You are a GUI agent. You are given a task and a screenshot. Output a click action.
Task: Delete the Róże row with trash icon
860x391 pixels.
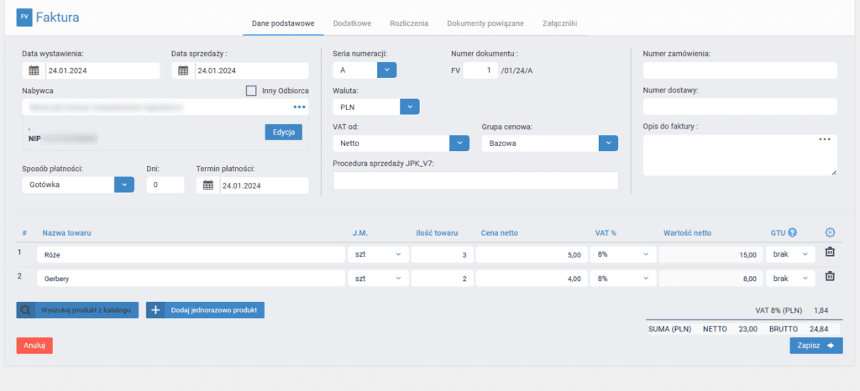(829, 253)
